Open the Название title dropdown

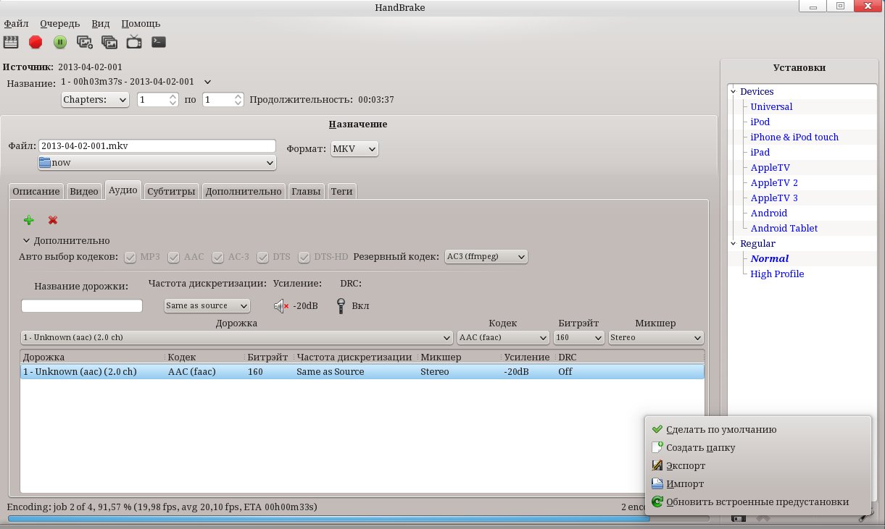136,82
